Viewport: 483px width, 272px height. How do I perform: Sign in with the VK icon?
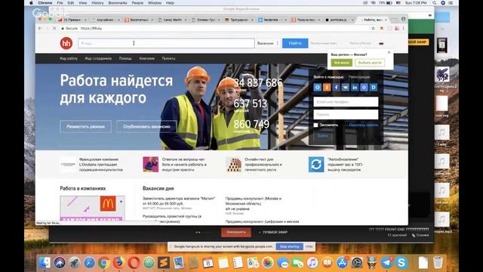(x=346, y=88)
